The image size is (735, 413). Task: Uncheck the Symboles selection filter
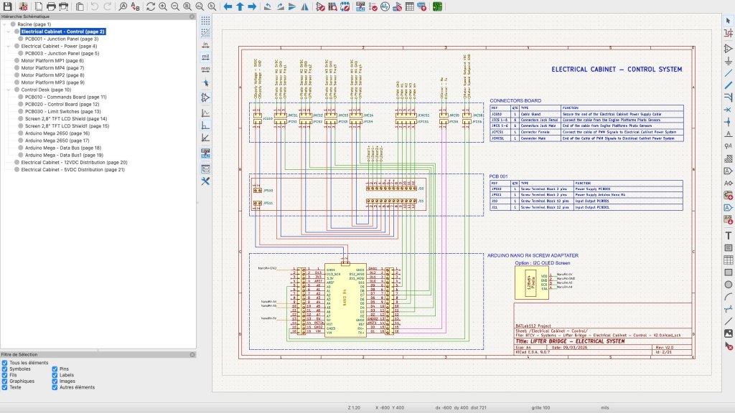tap(6, 369)
